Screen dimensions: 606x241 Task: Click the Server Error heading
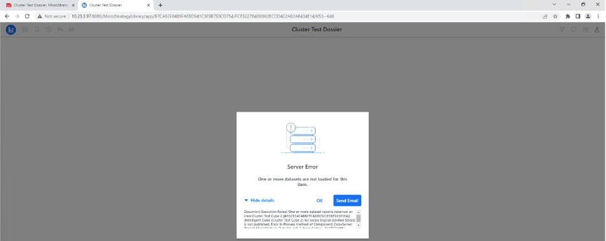tap(302, 167)
